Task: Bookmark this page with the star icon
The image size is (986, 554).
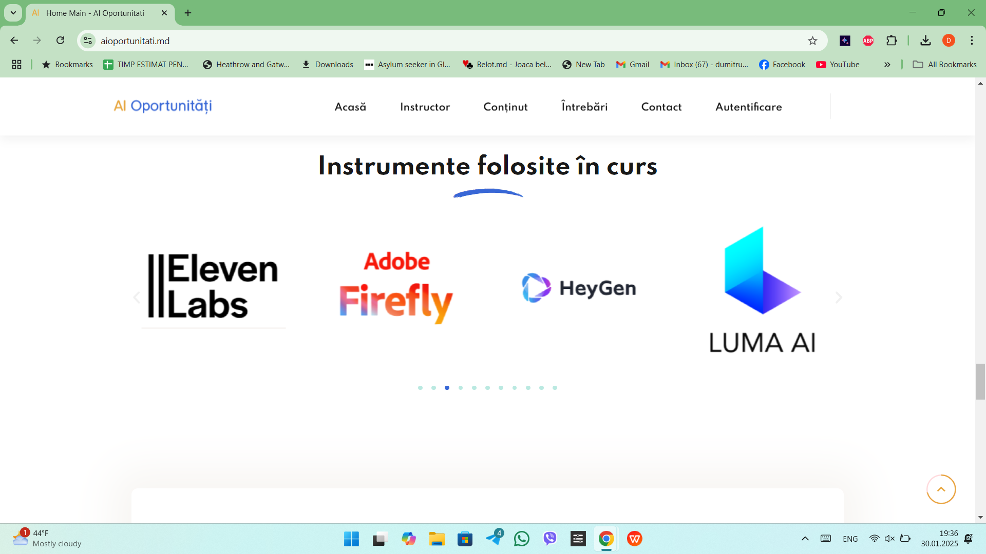Action: (812, 41)
